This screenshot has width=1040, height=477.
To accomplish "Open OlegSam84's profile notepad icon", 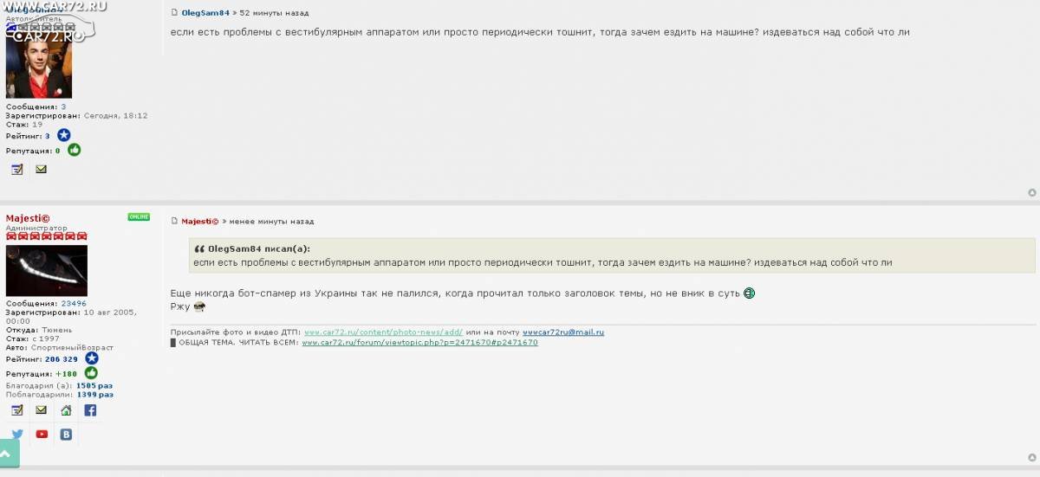I will tap(17, 170).
